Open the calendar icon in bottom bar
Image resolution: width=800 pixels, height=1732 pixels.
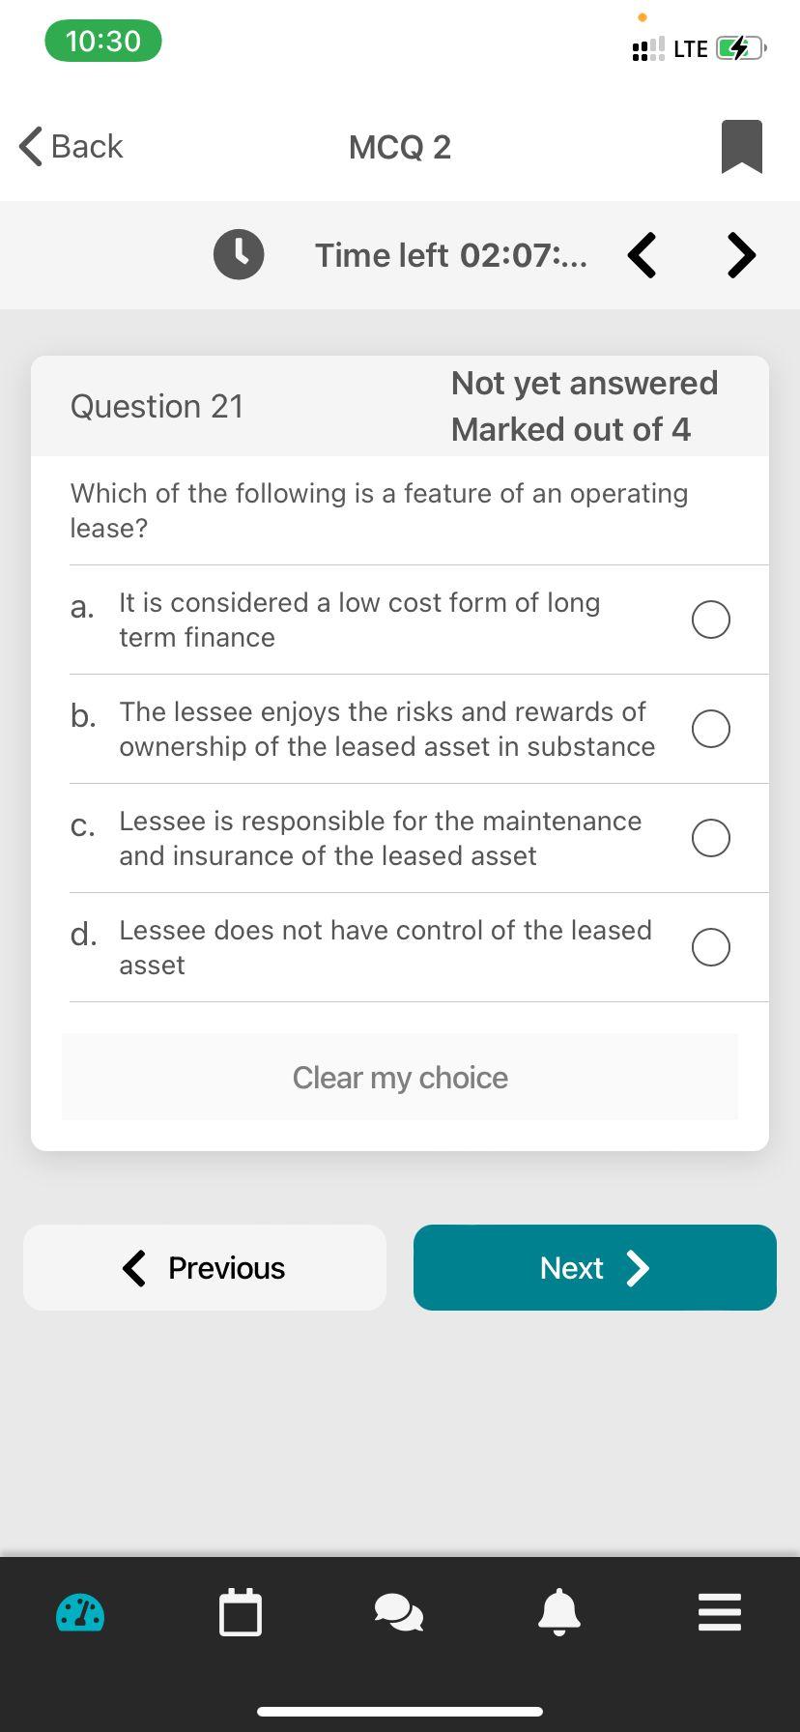pos(241,1613)
